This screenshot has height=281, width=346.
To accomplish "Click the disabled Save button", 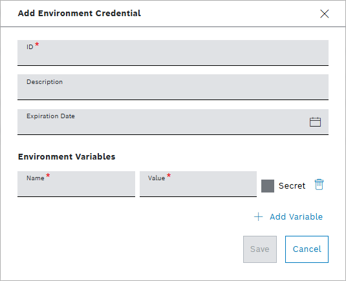I will pyautogui.click(x=260, y=249).
